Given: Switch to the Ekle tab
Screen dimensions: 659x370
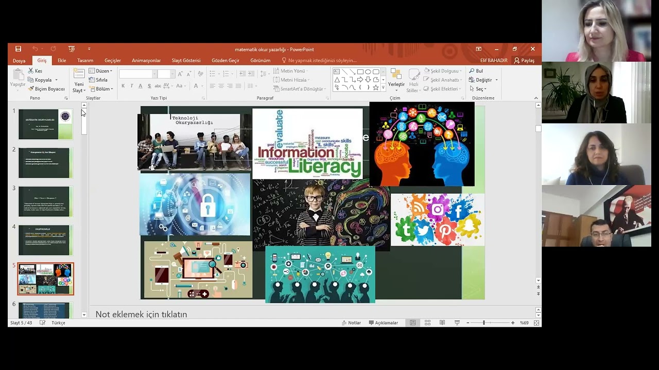Looking at the screenshot, I should 62,61.
